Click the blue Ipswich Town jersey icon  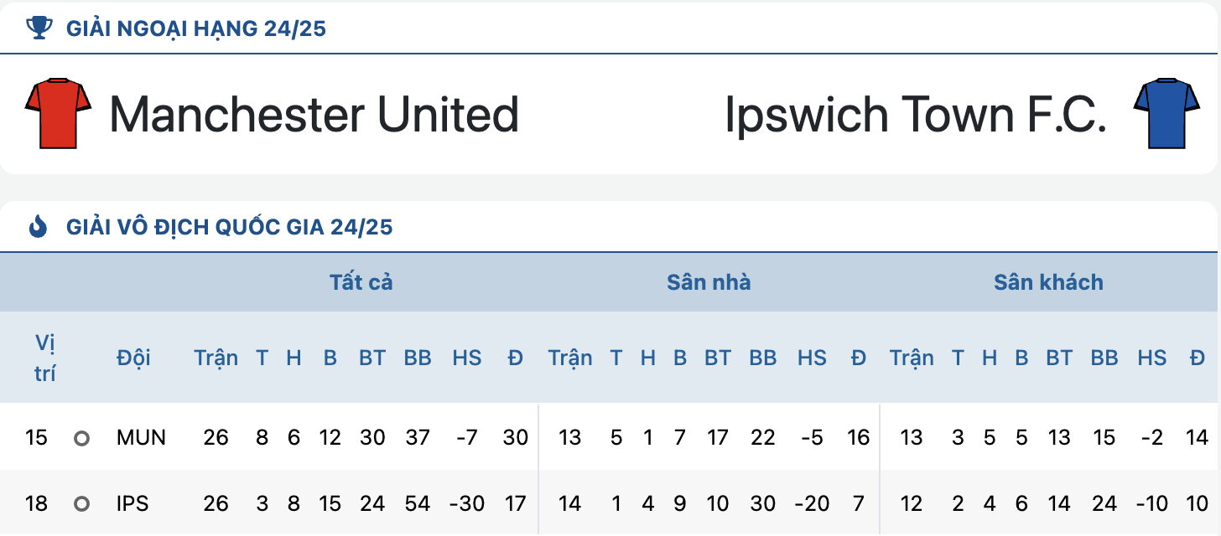1165,114
